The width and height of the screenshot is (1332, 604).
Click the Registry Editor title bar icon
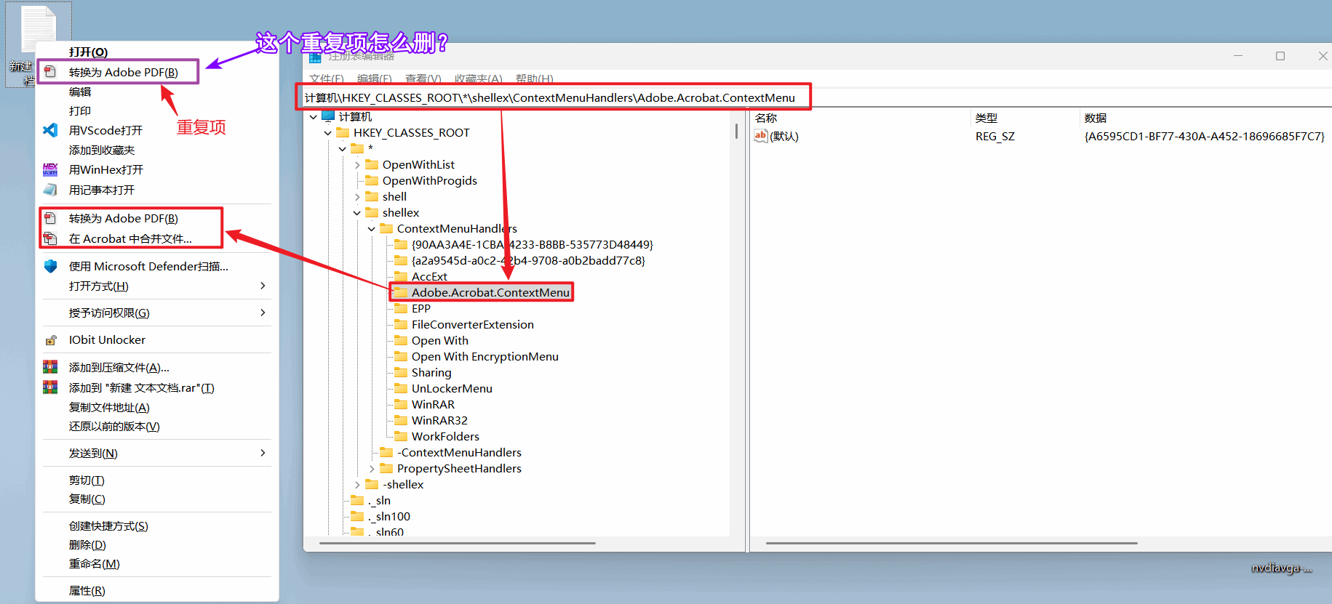[315, 57]
